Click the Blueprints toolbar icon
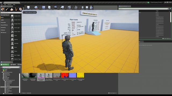This screenshot has width=172, height=96. tap(62, 8)
